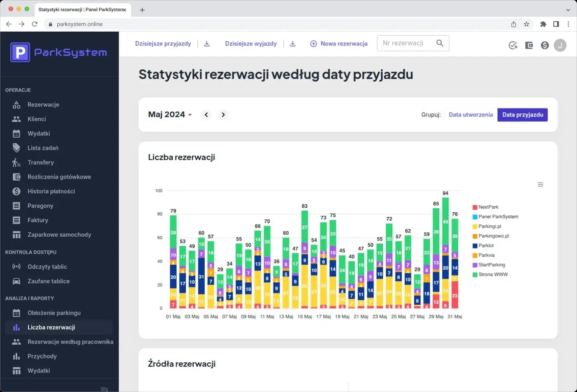Download today's departures list icon
This screenshot has width=577, height=392.
point(293,44)
